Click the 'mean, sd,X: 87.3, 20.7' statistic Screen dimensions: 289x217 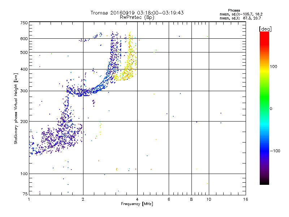[240, 18]
